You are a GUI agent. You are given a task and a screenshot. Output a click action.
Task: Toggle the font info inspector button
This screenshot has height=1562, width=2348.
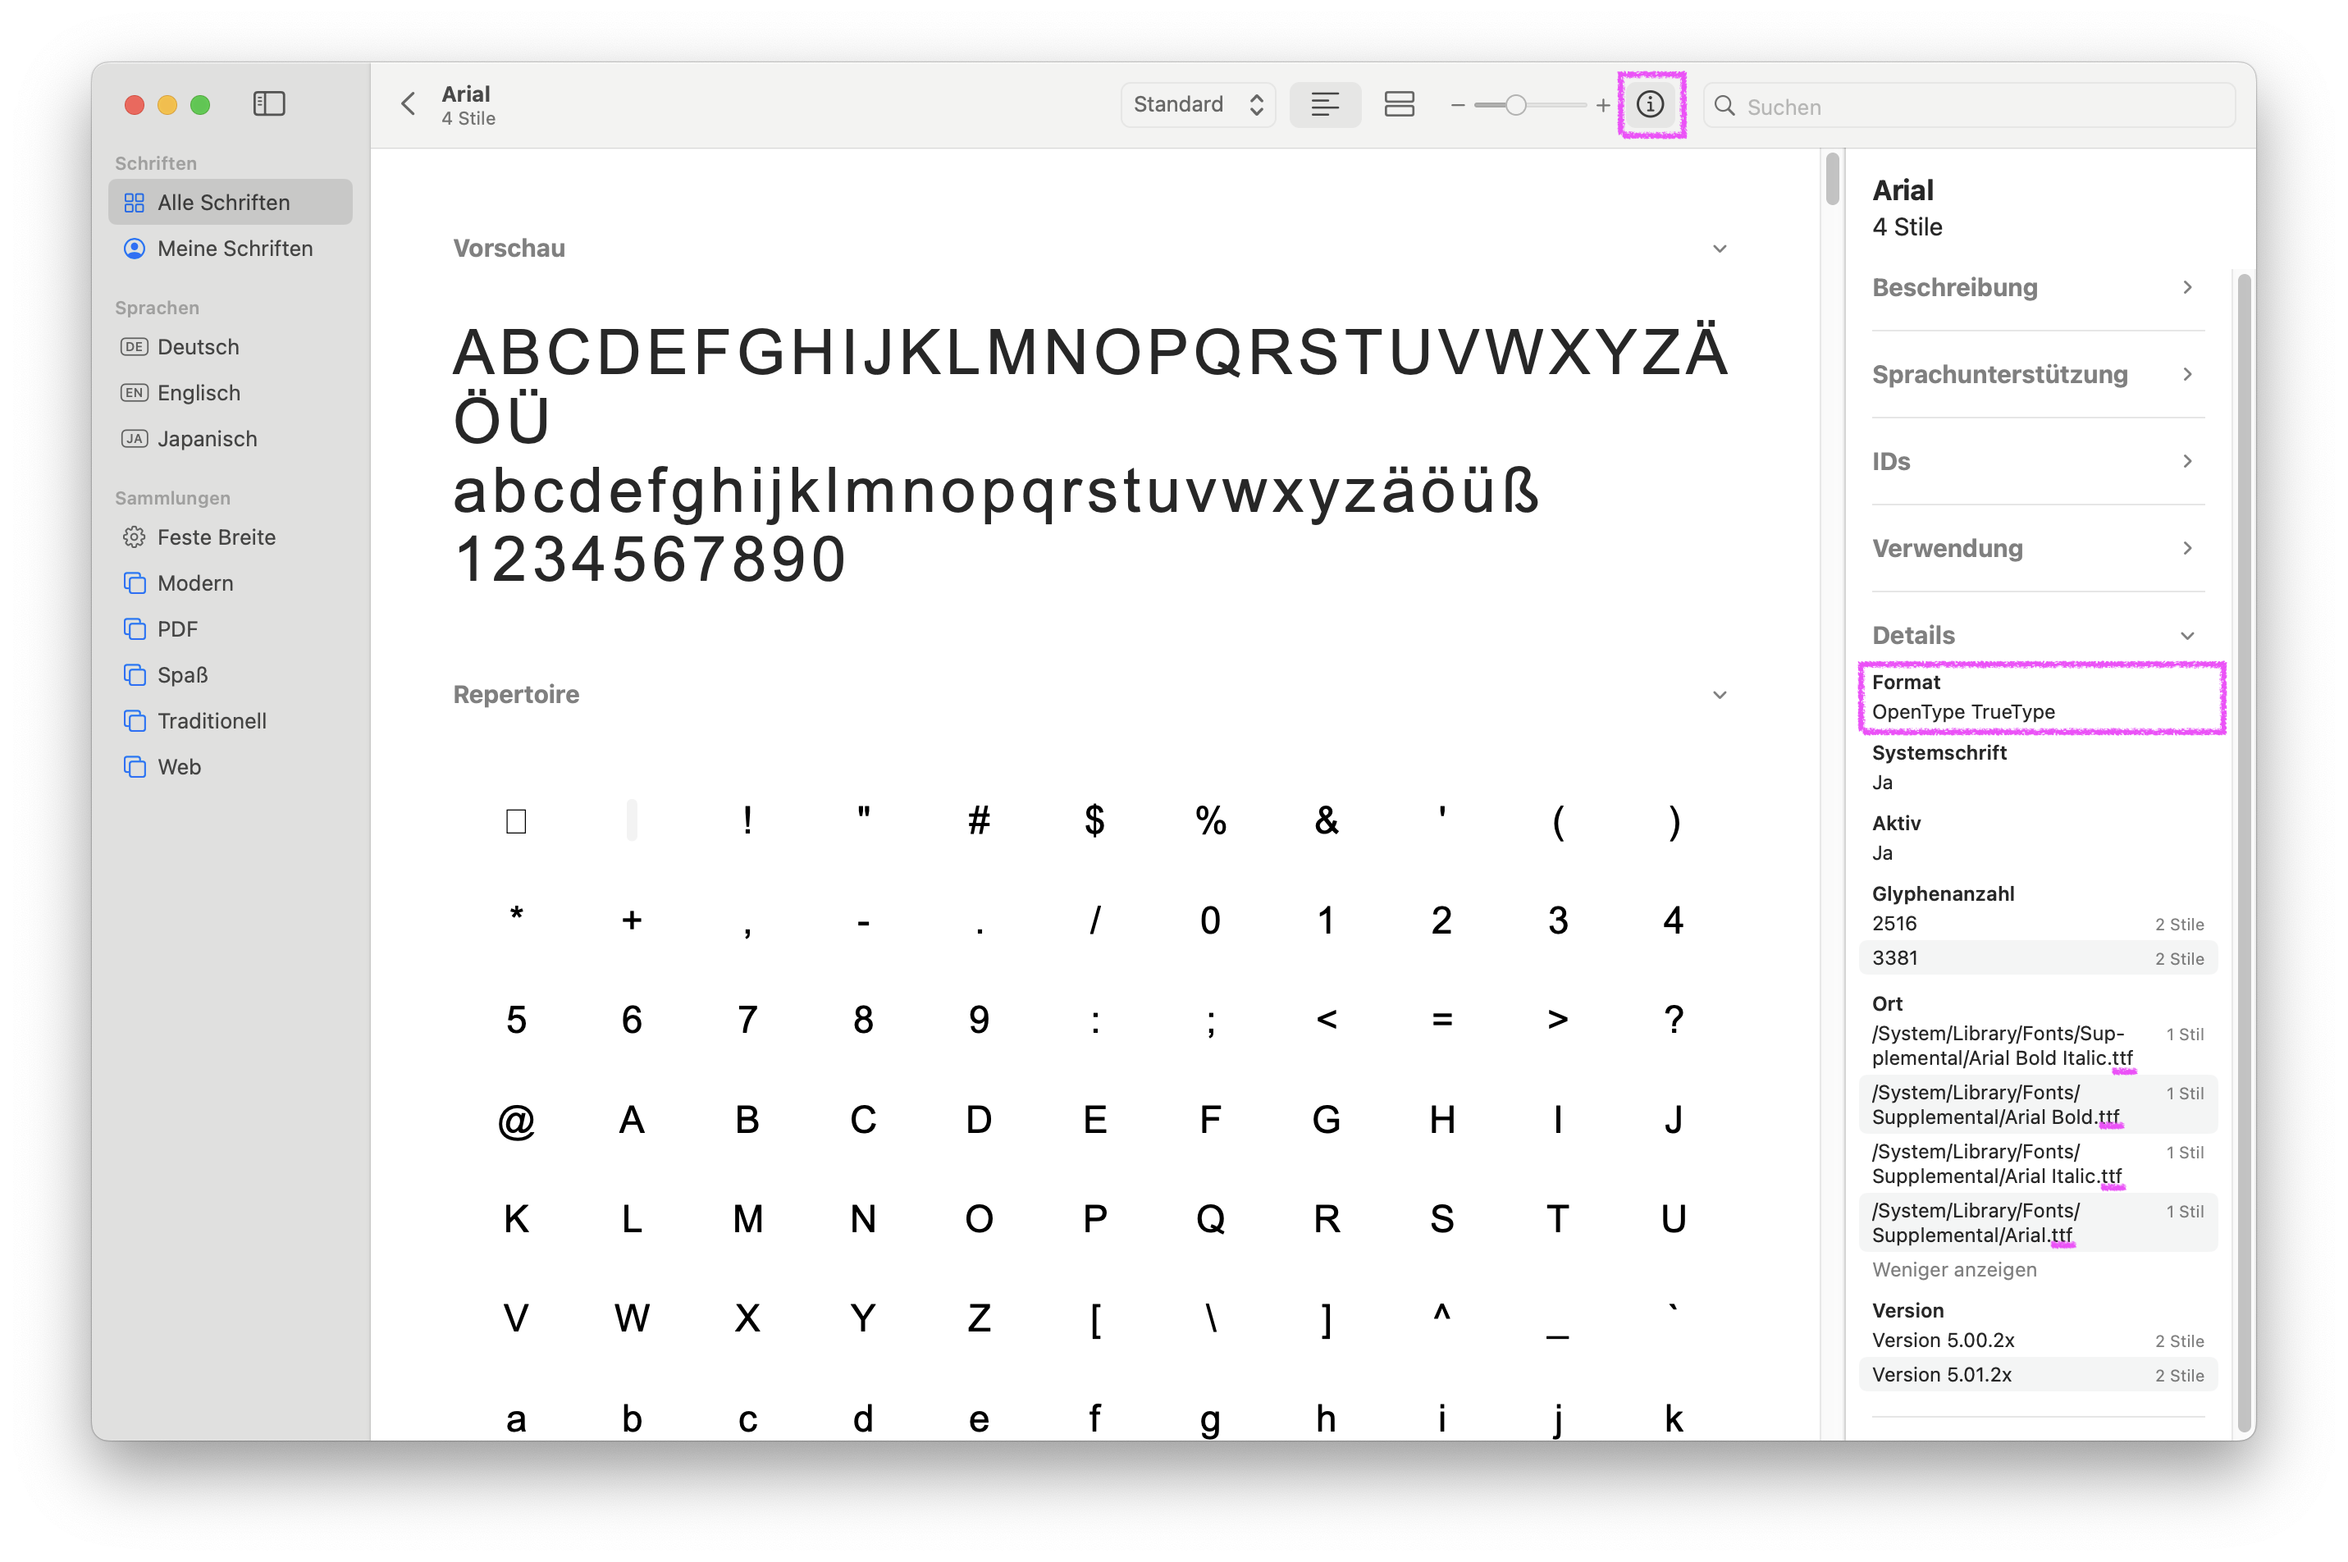pyautogui.click(x=1650, y=105)
